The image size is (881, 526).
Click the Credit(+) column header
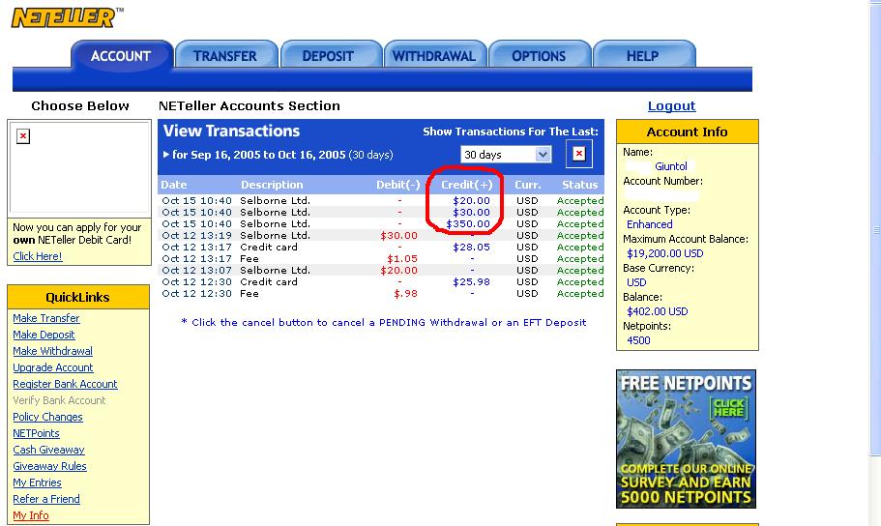(x=467, y=185)
